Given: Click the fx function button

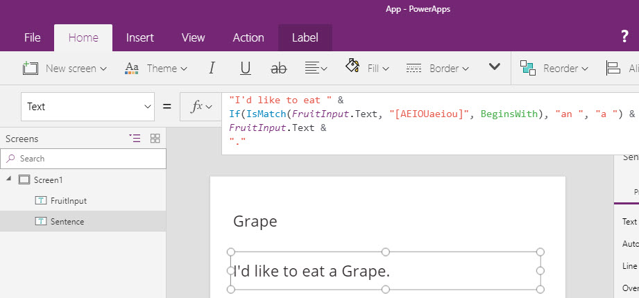Looking at the screenshot, I should [201, 107].
